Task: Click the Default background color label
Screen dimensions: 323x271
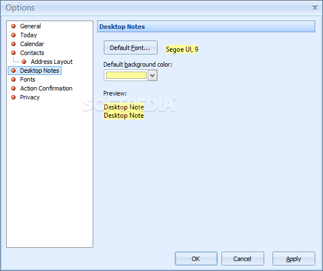Action: click(x=138, y=64)
